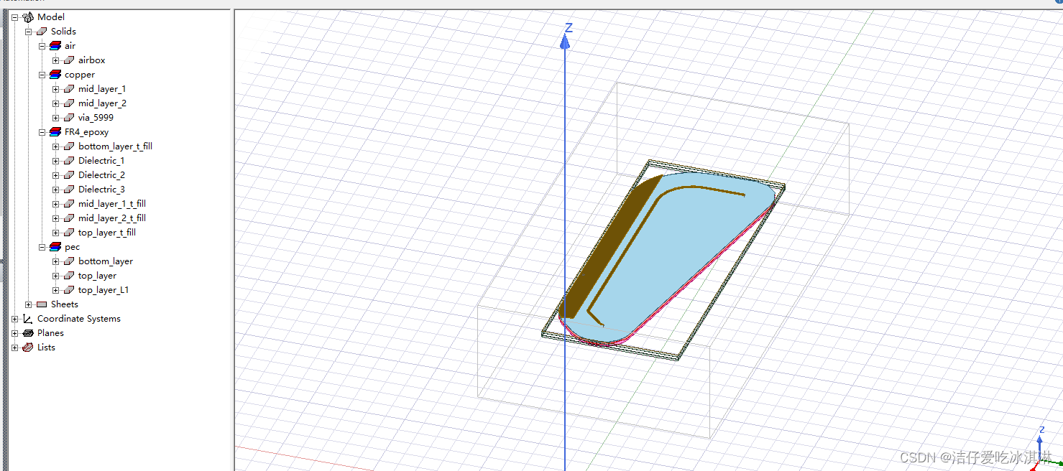This screenshot has height=471, width=1063.
Task: Click the via_5999 solid icon
Action: [69, 118]
